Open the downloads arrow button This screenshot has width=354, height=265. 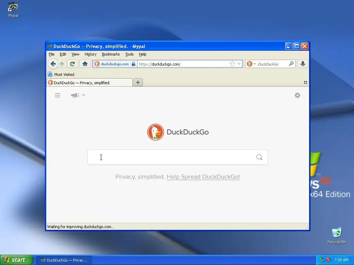(x=303, y=64)
